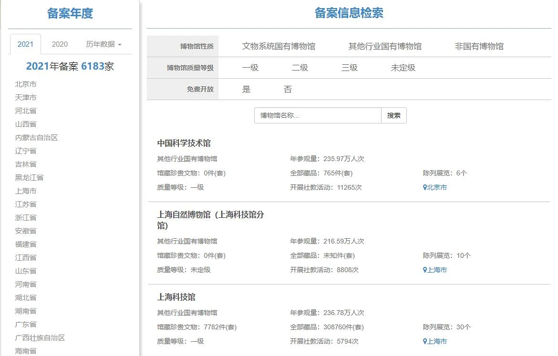Select the 全部藏品 765件 value

[321, 173]
